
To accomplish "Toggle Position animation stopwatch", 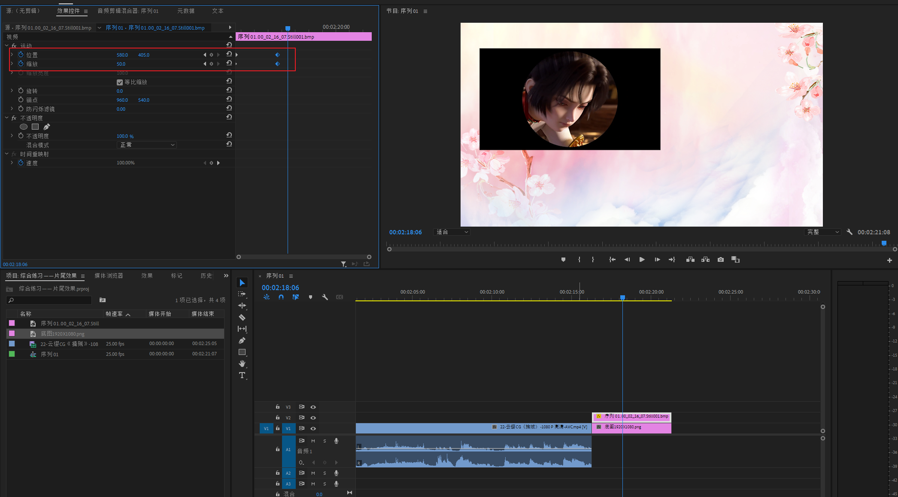I will click(x=21, y=55).
